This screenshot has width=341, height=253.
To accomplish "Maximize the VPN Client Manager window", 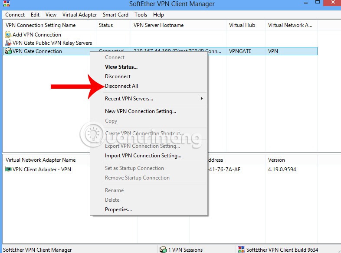I will (318, 2).
